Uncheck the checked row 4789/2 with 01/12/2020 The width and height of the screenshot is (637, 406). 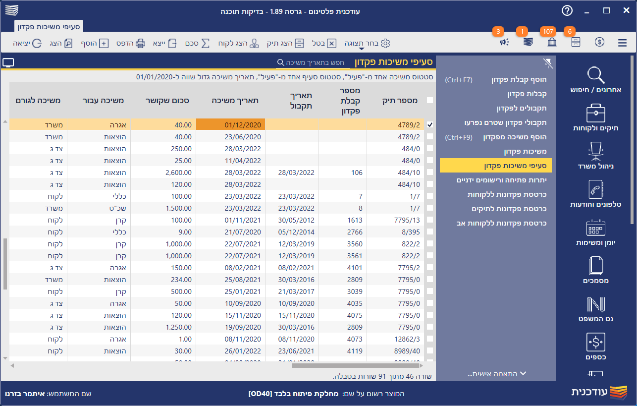(429, 124)
